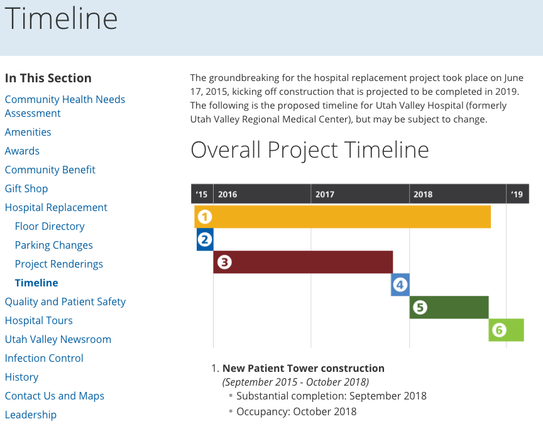Select the blue diamond marker 4
543x429 pixels.
(400, 285)
